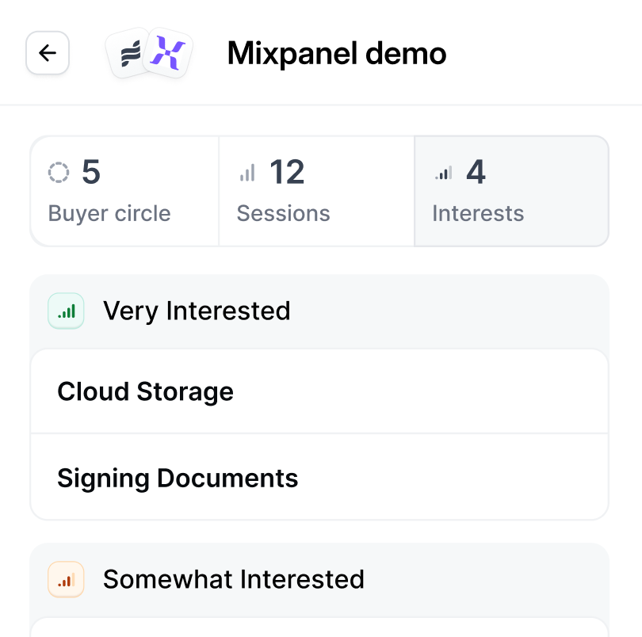Click the Buyer circle count of 5
This screenshot has height=637, width=642.
(x=91, y=172)
